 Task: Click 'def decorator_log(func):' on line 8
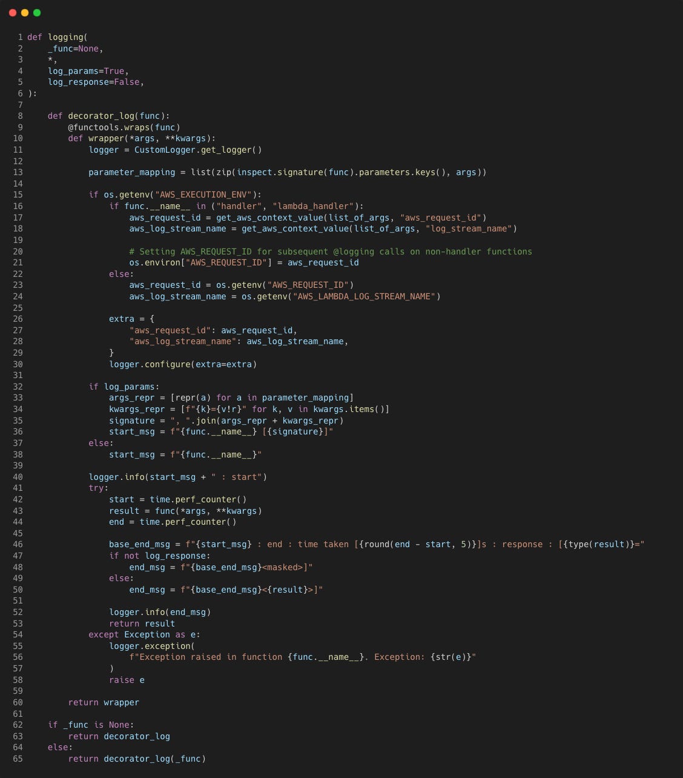click(x=109, y=116)
